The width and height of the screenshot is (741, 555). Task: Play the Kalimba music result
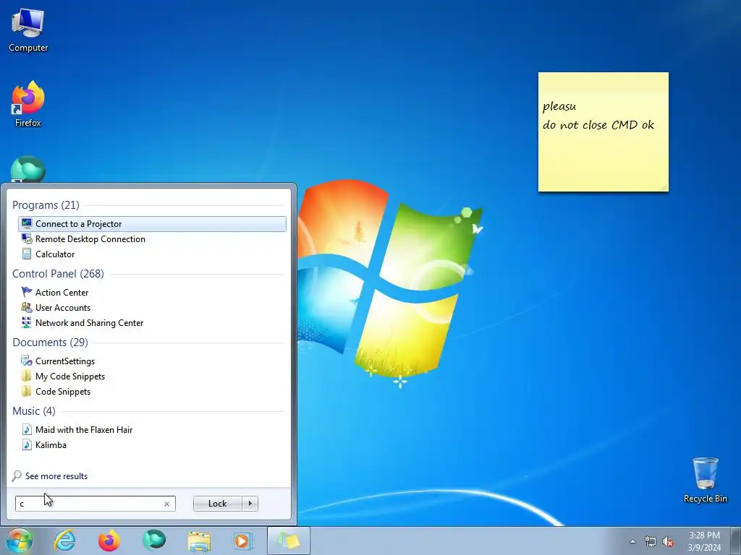(152, 444)
